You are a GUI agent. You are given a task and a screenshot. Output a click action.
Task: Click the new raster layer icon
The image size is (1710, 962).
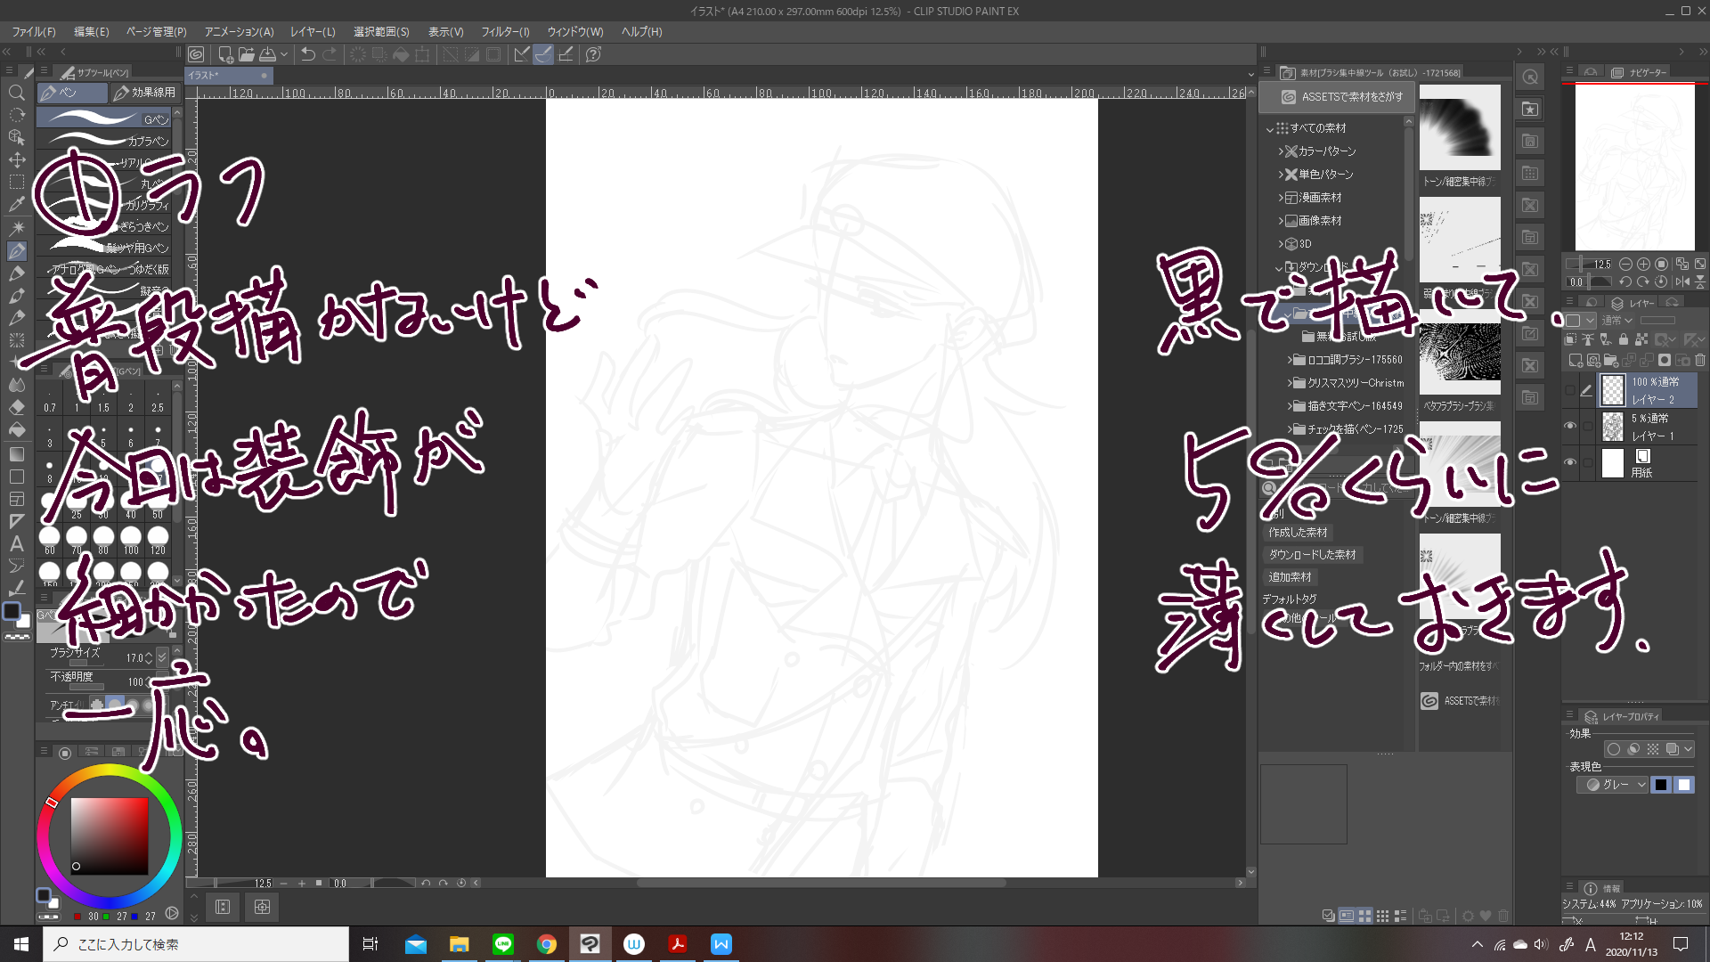[1576, 361]
